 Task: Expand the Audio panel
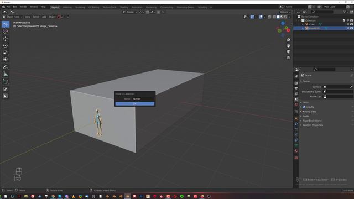306,116
